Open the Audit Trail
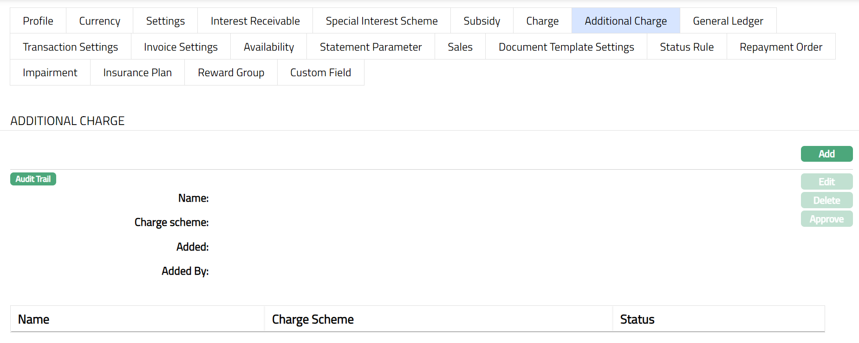The height and width of the screenshot is (343, 859). click(x=33, y=179)
